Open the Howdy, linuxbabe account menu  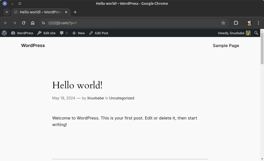pyautogui.click(x=234, y=33)
